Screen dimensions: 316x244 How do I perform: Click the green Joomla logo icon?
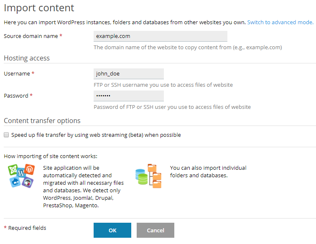click(x=13, y=170)
